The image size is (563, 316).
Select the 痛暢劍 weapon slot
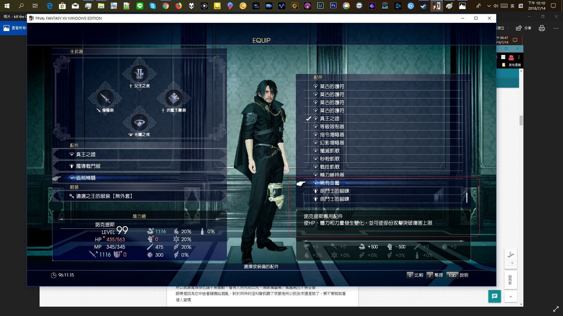click(x=105, y=99)
